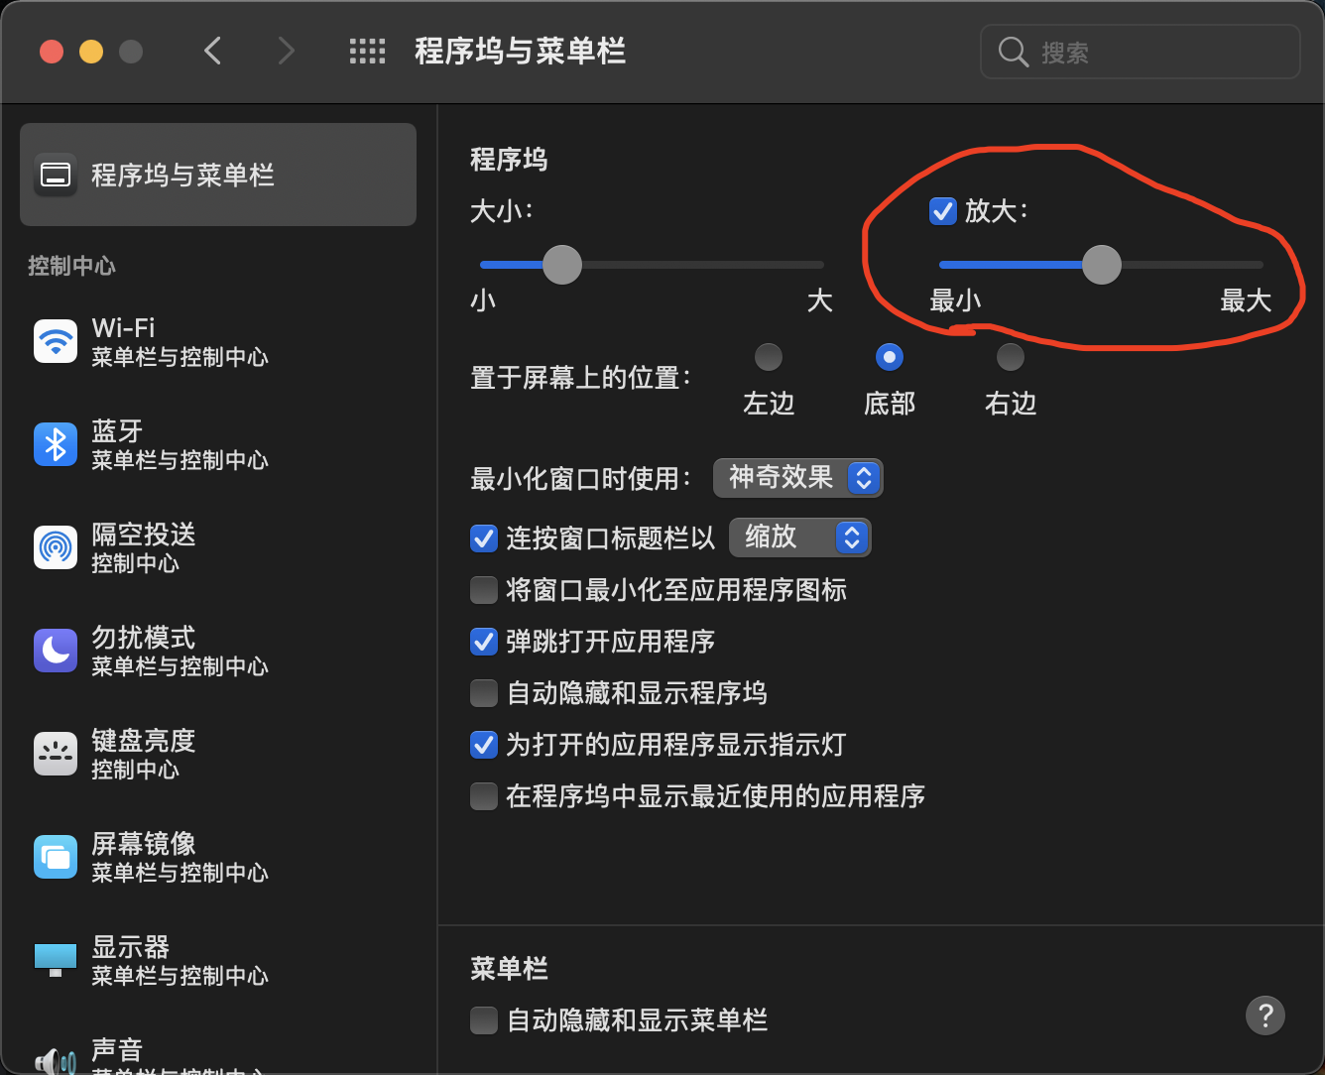
Task: Open 勿扰模式 settings in the sidebar
Action: click(218, 651)
